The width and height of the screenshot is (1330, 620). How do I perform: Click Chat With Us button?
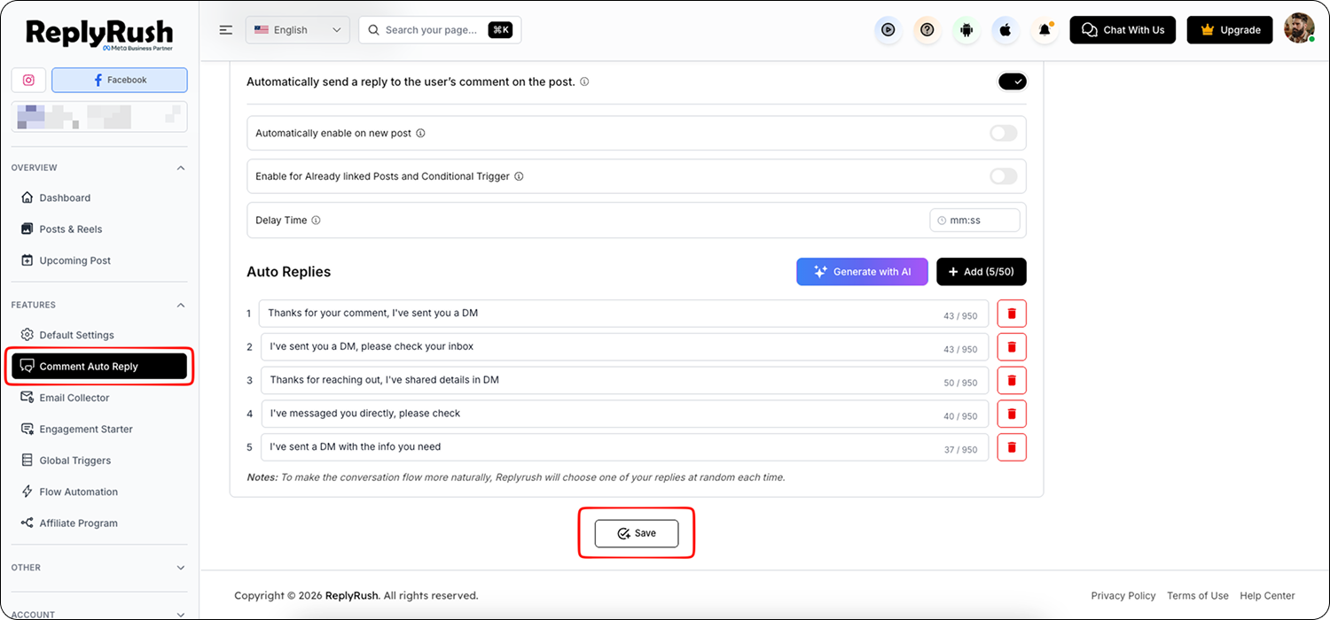tap(1123, 30)
